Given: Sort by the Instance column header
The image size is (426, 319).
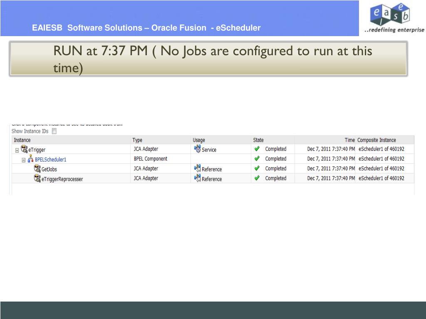Looking at the screenshot, I should [22, 140].
